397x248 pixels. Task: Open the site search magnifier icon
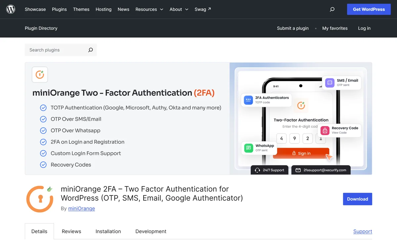pyautogui.click(x=332, y=9)
